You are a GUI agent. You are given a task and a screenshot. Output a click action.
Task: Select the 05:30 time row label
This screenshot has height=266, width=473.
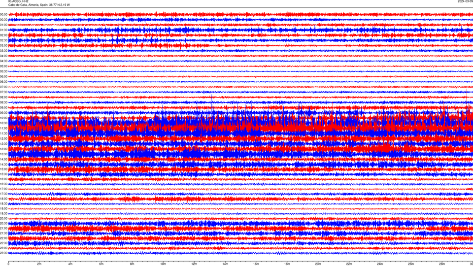click(3, 71)
